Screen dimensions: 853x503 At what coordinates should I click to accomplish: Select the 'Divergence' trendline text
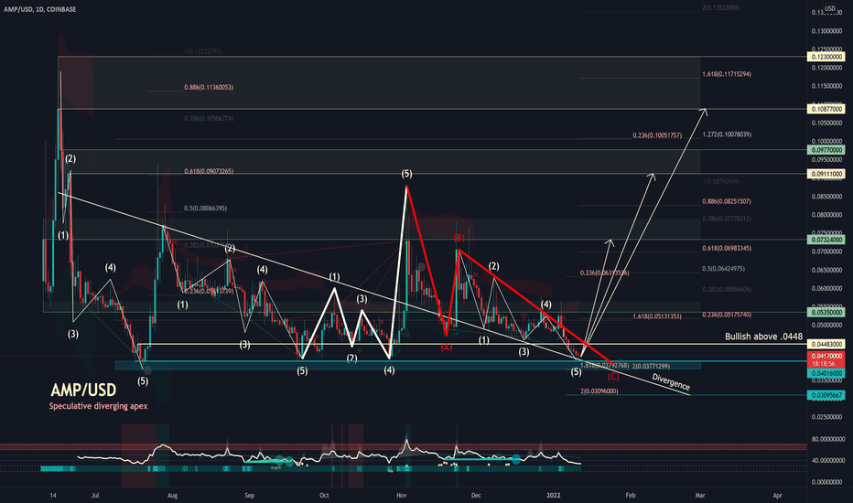[x=671, y=382]
